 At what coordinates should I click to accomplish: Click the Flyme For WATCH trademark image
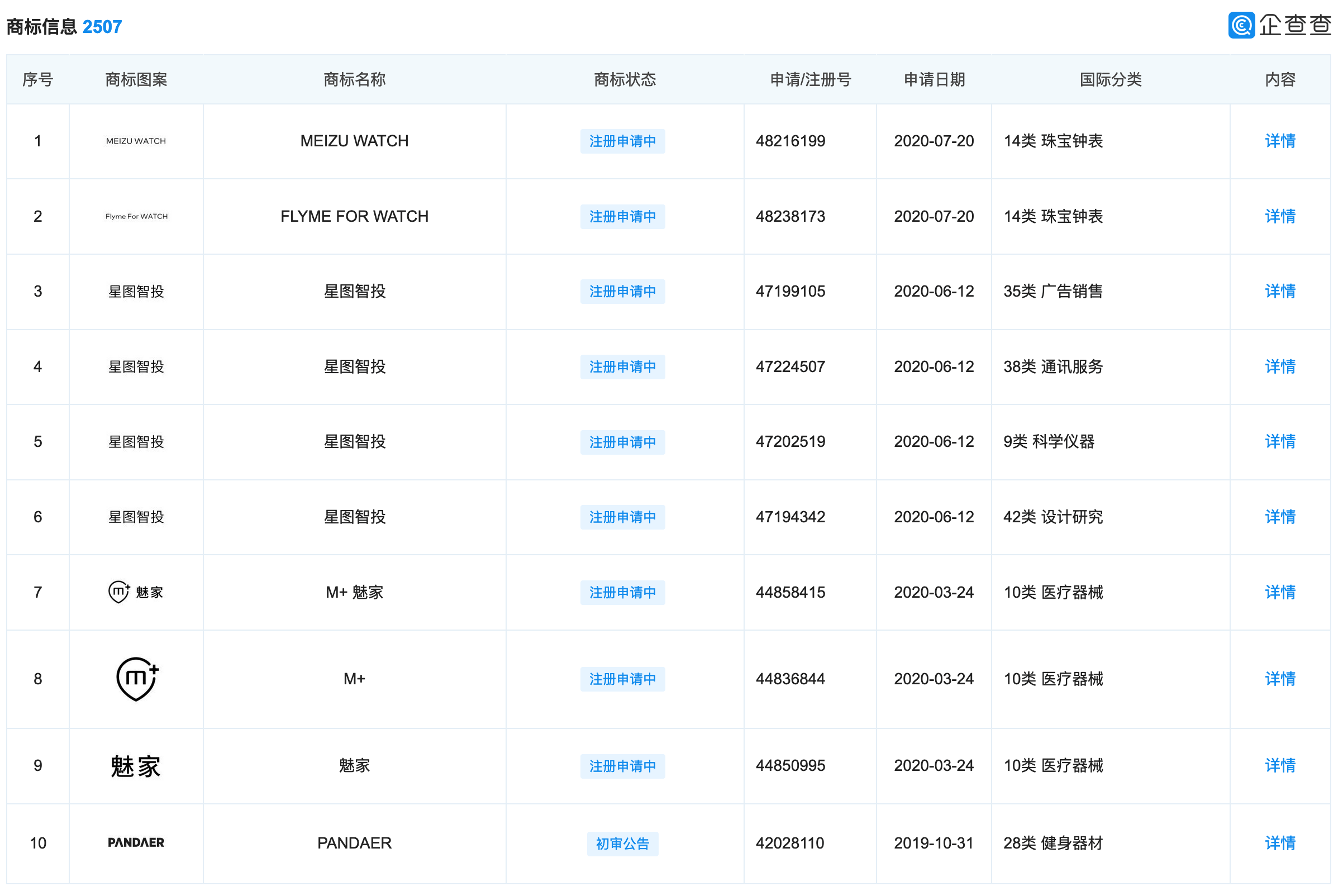(136, 217)
